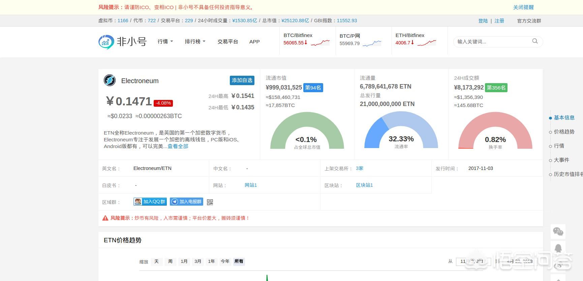The image size is (583, 281).
Task: Select the 1月 zoom range option
Action: click(x=184, y=261)
